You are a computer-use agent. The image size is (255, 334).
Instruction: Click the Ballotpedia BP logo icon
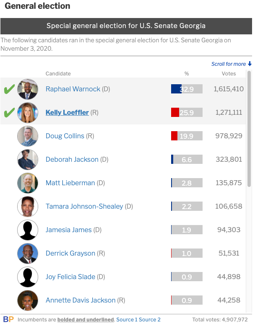click(8, 319)
